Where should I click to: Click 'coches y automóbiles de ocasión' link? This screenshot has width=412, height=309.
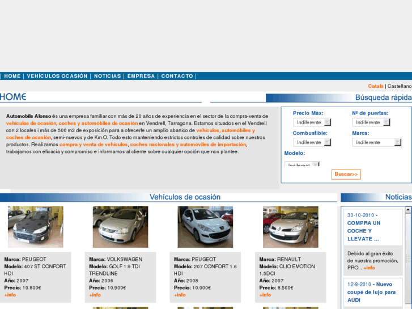click(98, 123)
